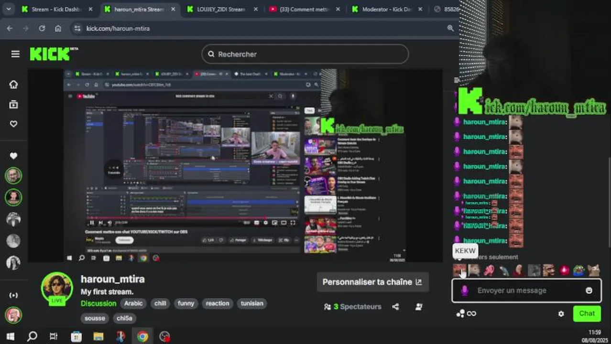
Task: Select the reaction tag
Action: (x=218, y=303)
